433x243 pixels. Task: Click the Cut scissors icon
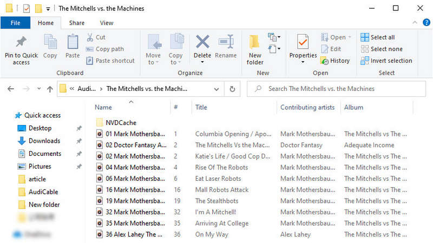tap(90, 37)
